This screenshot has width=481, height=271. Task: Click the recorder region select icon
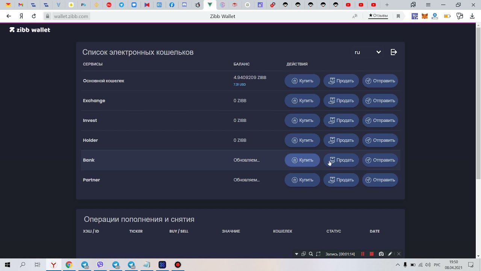point(318,254)
